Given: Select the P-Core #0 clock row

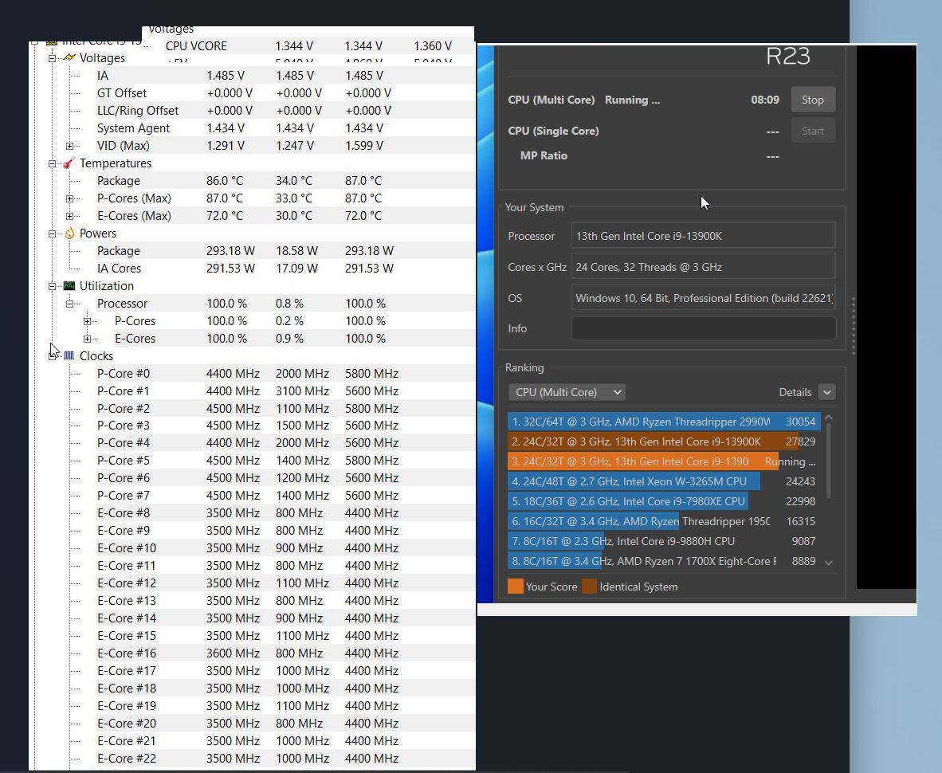Looking at the screenshot, I should pyautogui.click(x=285, y=374).
